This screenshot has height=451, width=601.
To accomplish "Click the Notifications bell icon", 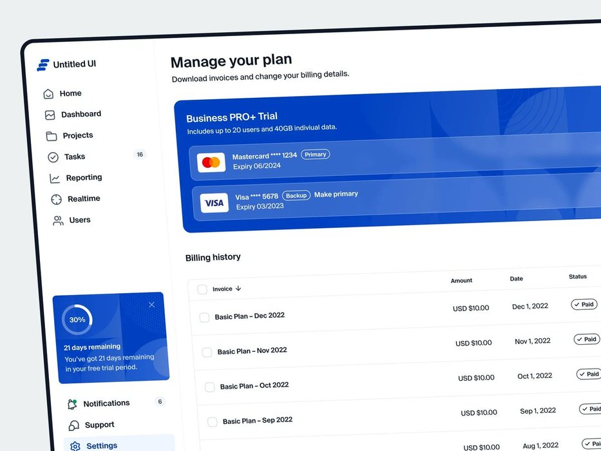I will (x=72, y=404).
